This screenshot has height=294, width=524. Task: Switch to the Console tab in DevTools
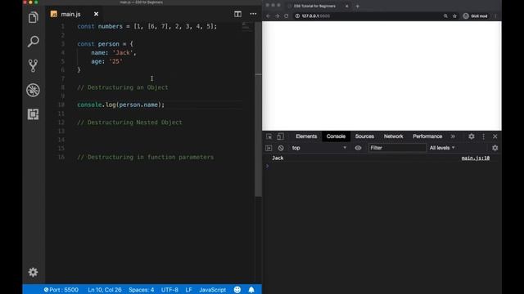[x=336, y=136]
